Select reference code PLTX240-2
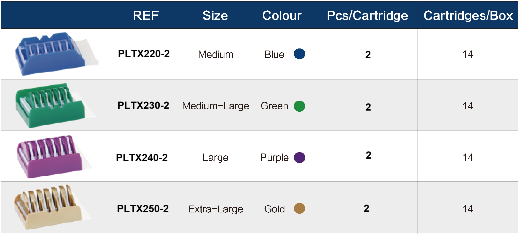Screen dimensions: 519x236 [142, 158]
